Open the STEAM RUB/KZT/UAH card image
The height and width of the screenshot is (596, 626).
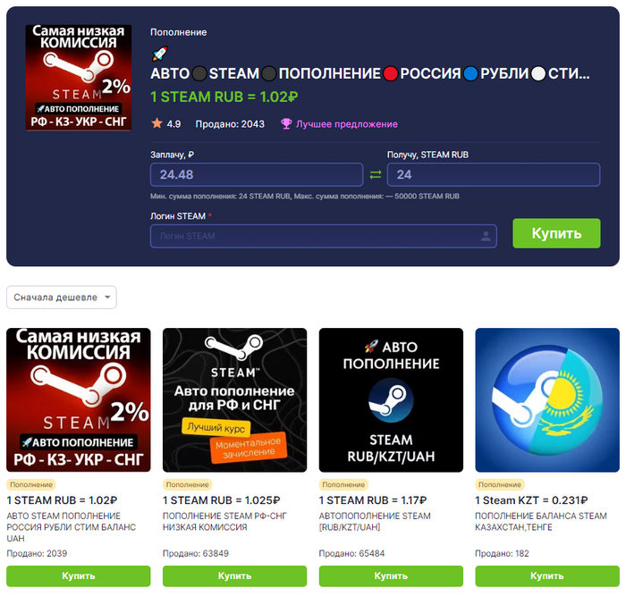click(x=391, y=399)
